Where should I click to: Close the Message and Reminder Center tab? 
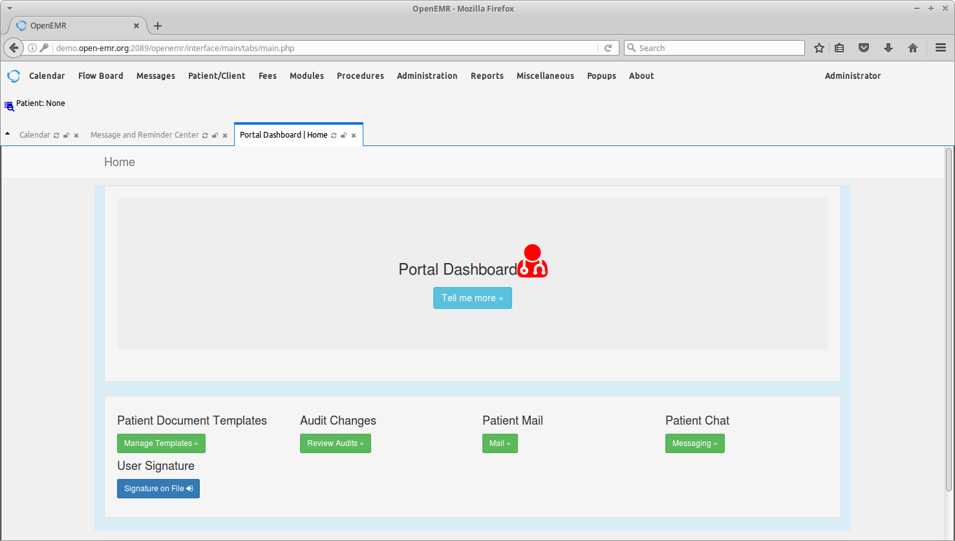pos(225,135)
